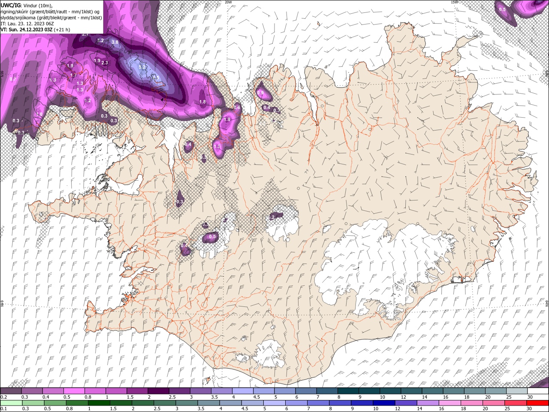Click the 15W longitude label
Viewport: 549px width, 412px height.
click(x=455, y=2)
